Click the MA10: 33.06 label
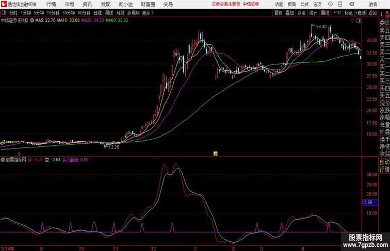 click(x=69, y=21)
